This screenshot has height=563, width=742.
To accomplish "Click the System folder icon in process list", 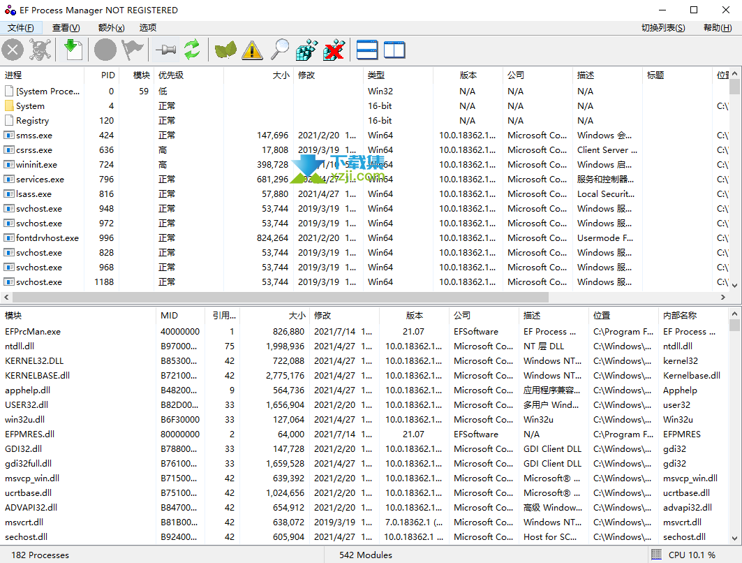I will 9,105.
